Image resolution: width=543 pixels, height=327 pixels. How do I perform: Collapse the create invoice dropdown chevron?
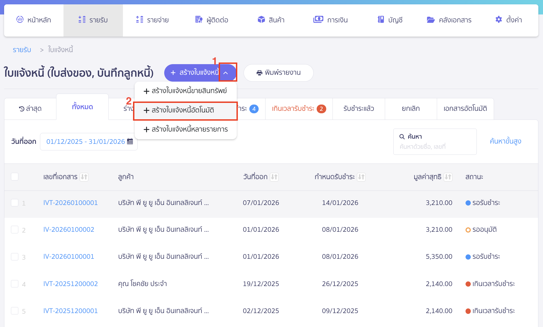click(226, 72)
